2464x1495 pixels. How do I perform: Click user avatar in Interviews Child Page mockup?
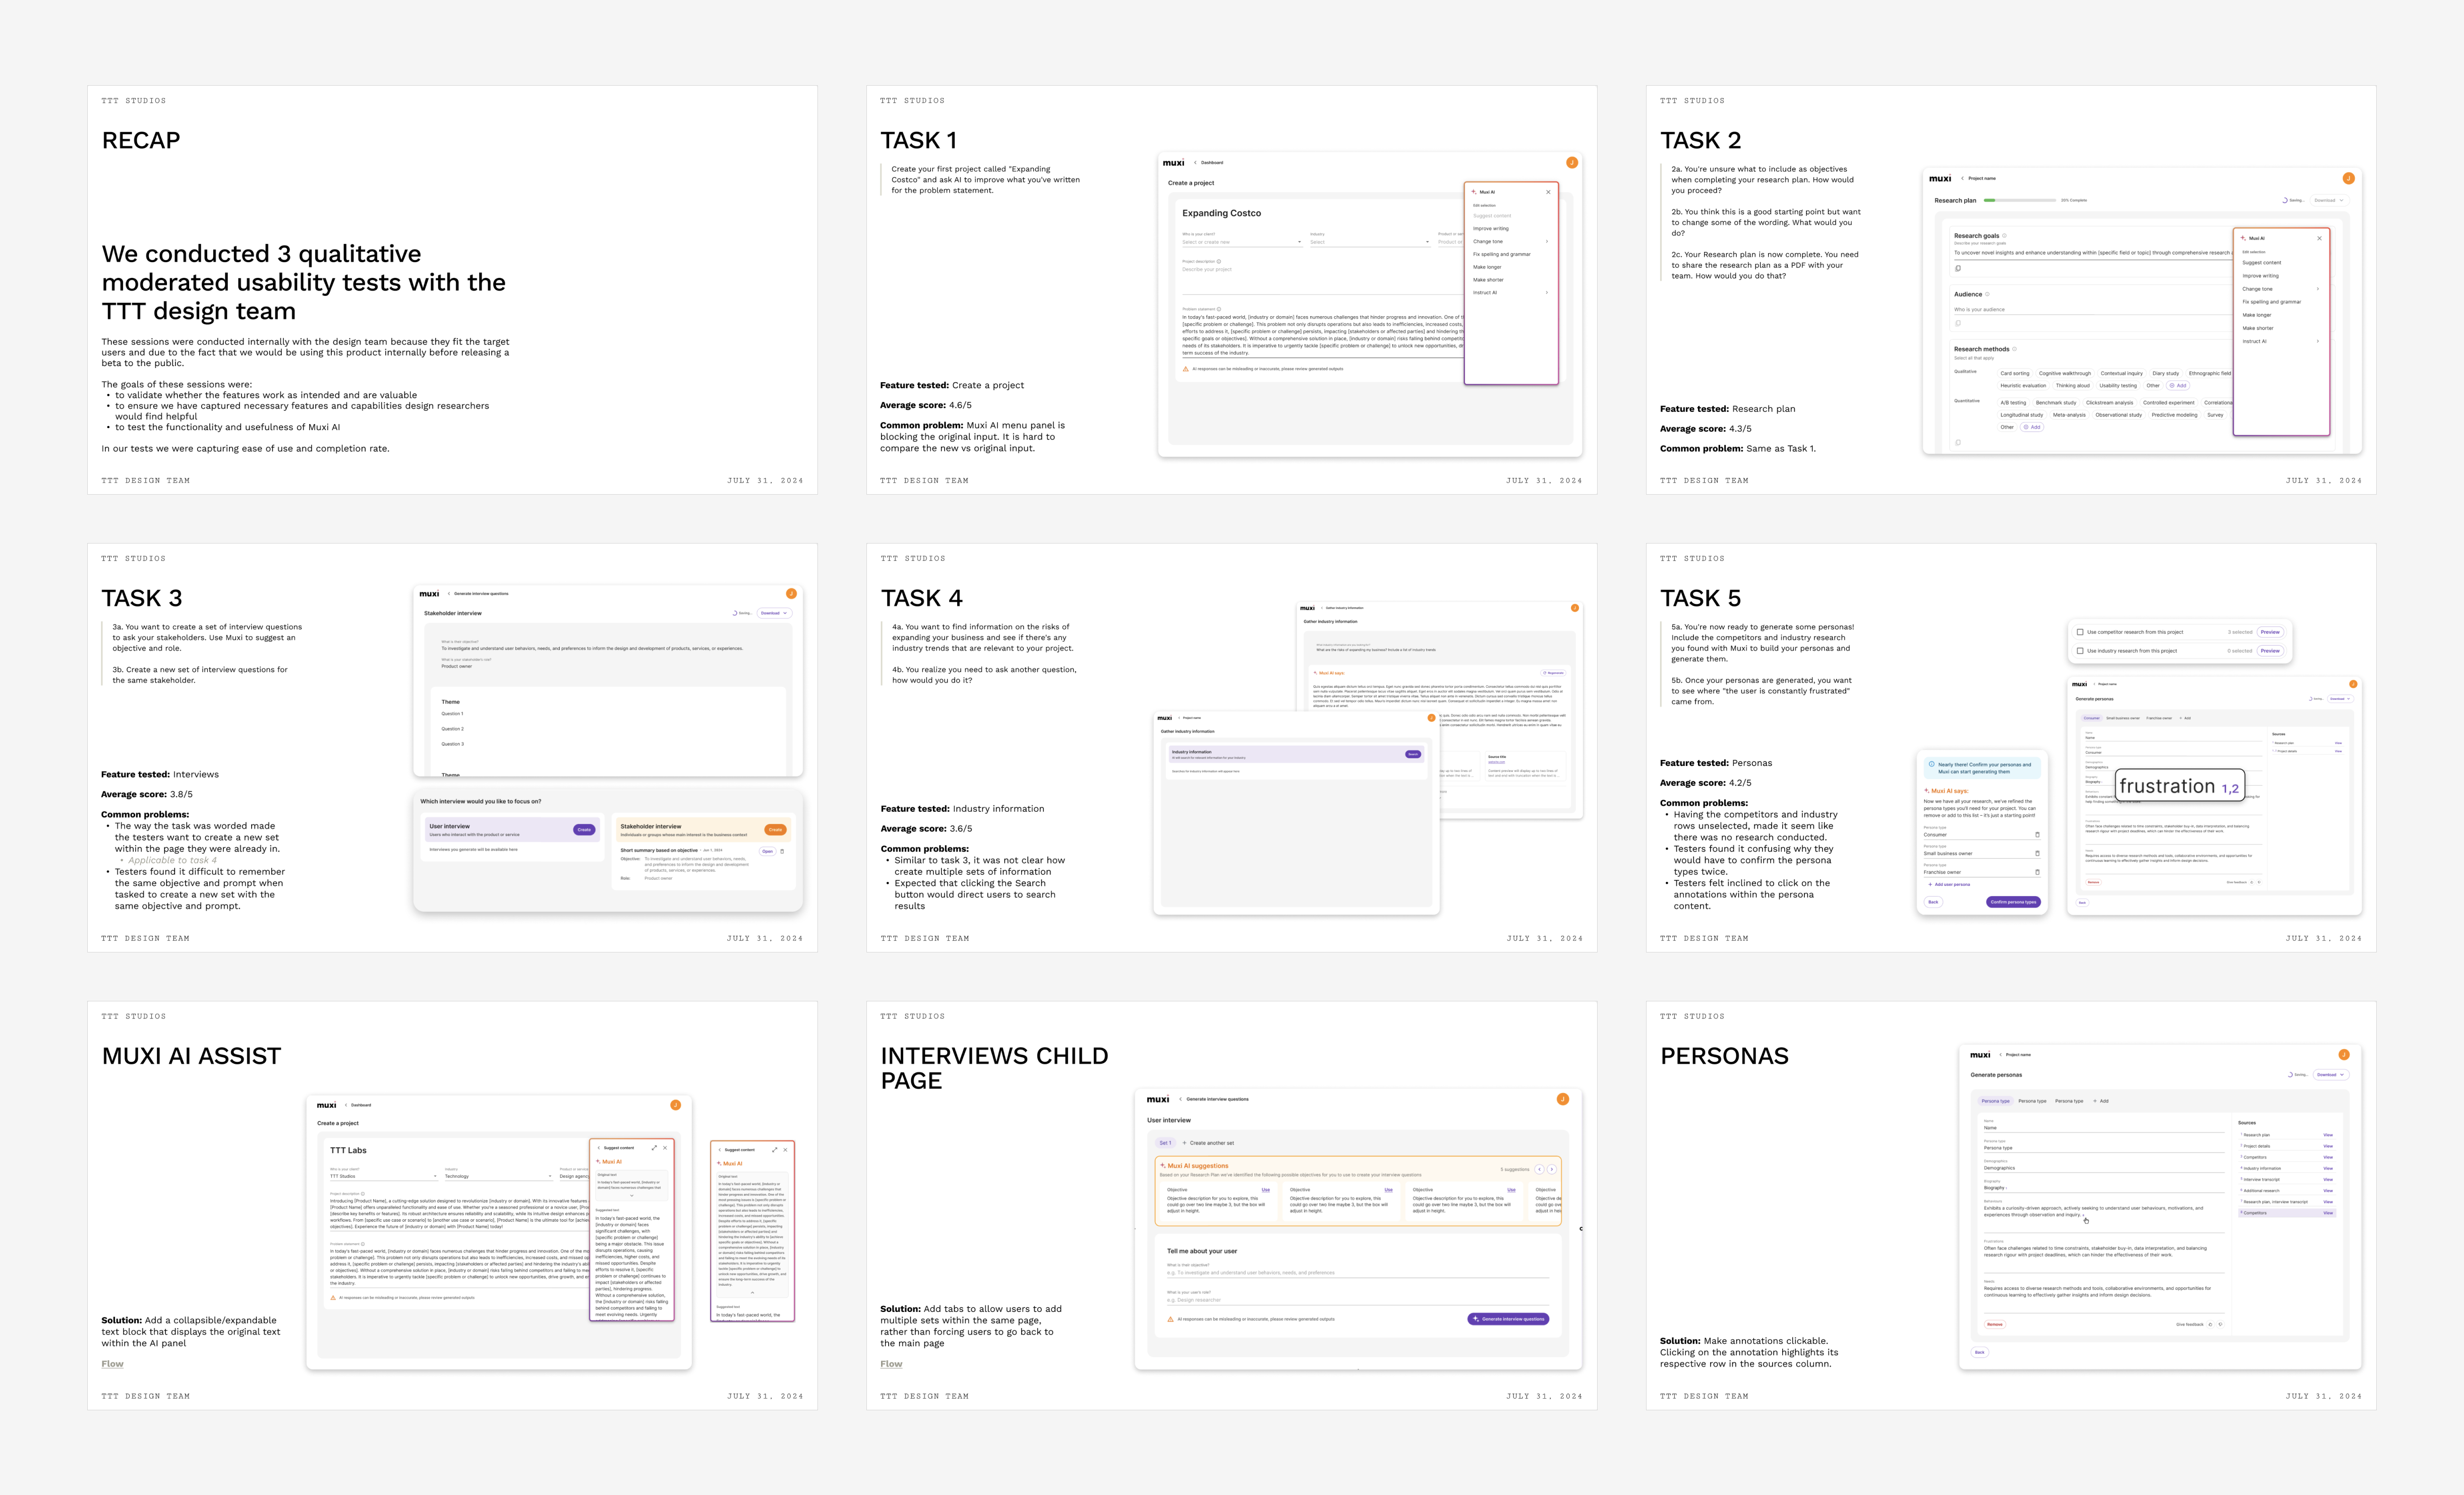[x=1562, y=1099]
